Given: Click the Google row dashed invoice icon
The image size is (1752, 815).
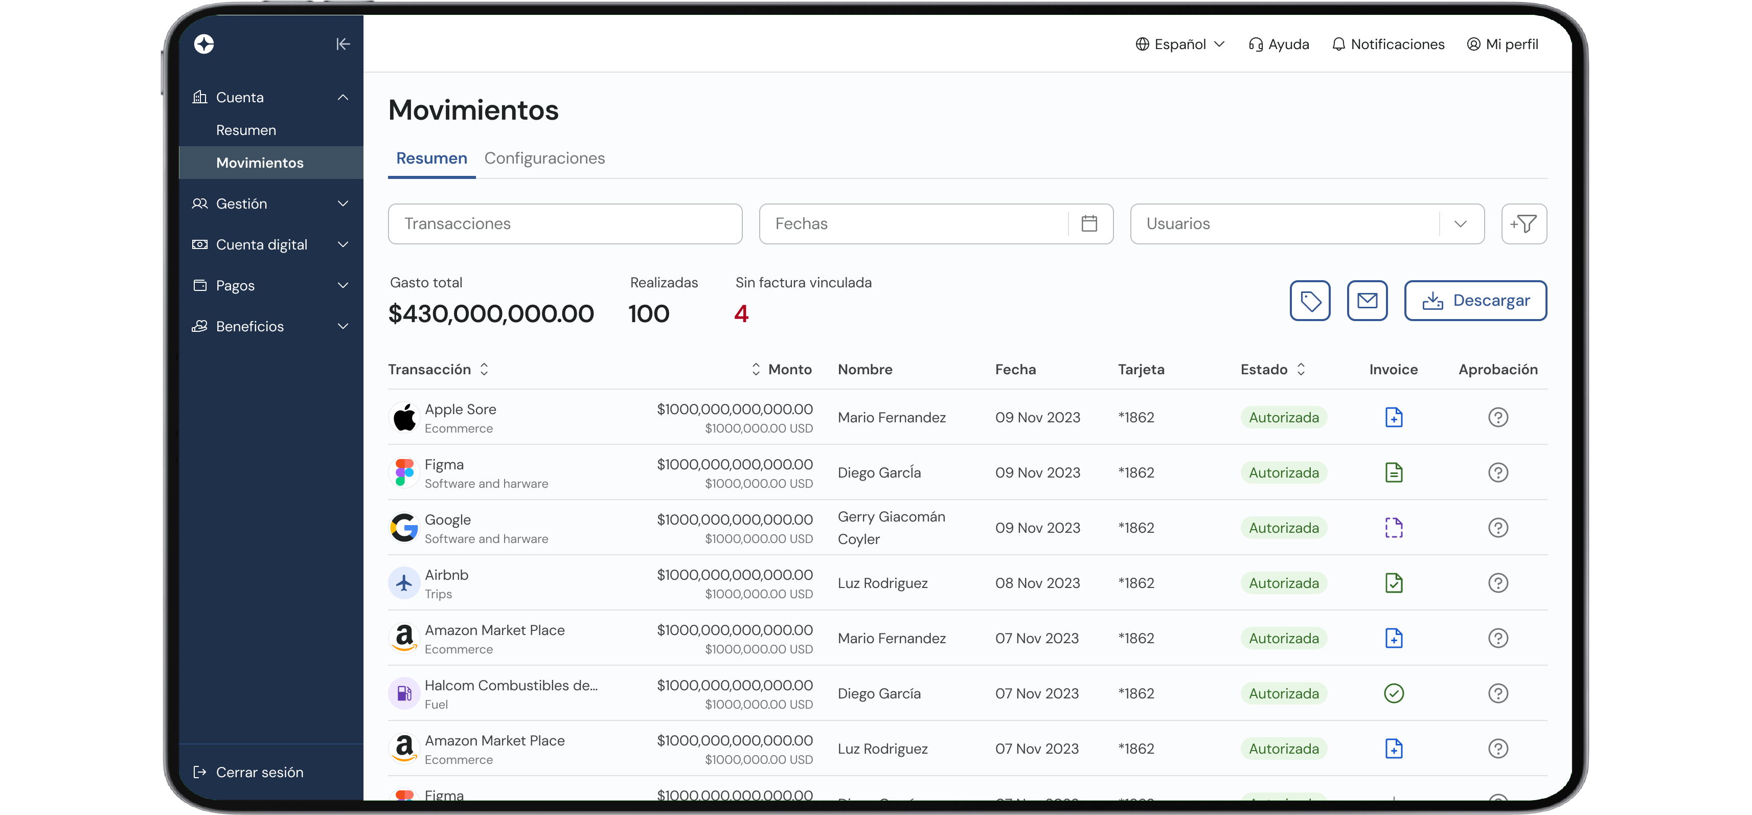Looking at the screenshot, I should coord(1394,528).
